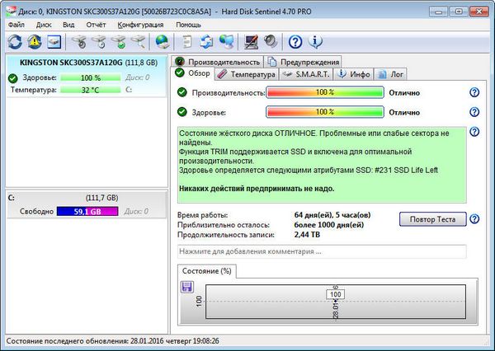Click the refresh disk info toolbar icon
This screenshot has height=351, width=495.
tap(15, 42)
